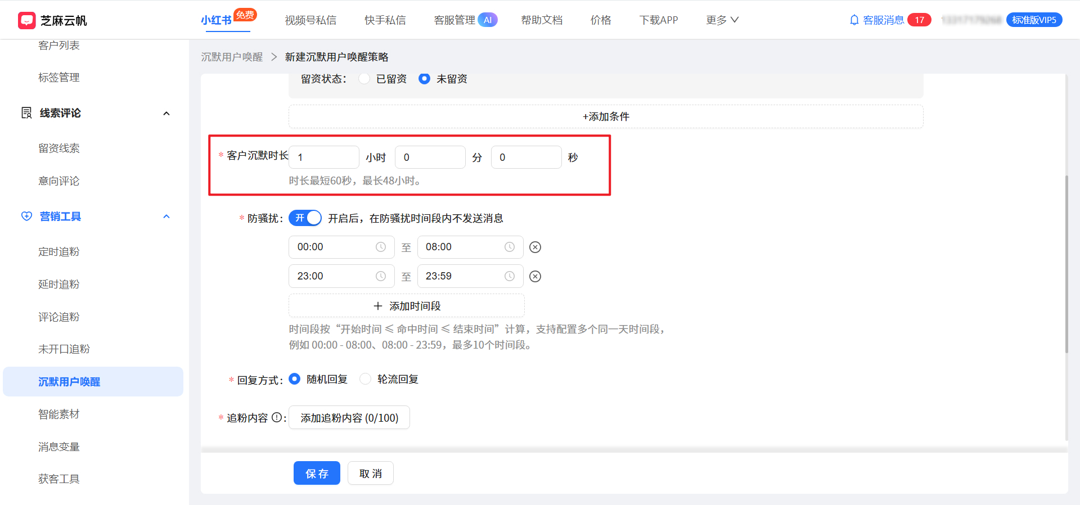Open clock picker for 23:00 start time
Screen dimensions: 1080x505
click(x=381, y=276)
